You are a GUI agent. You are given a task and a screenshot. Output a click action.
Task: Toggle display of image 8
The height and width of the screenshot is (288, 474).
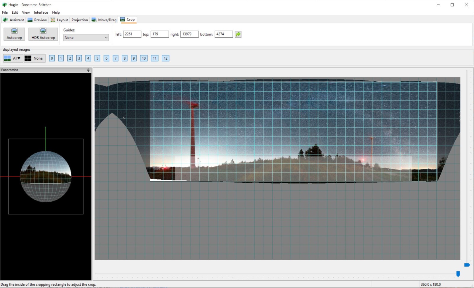click(125, 58)
